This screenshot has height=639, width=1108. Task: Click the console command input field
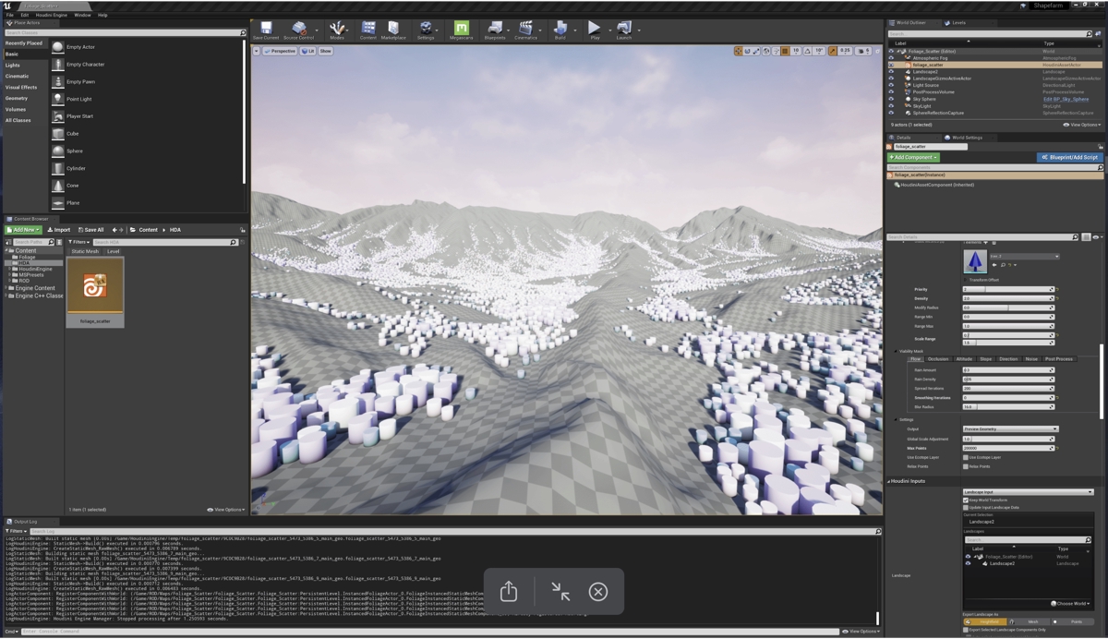pos(429,632)
